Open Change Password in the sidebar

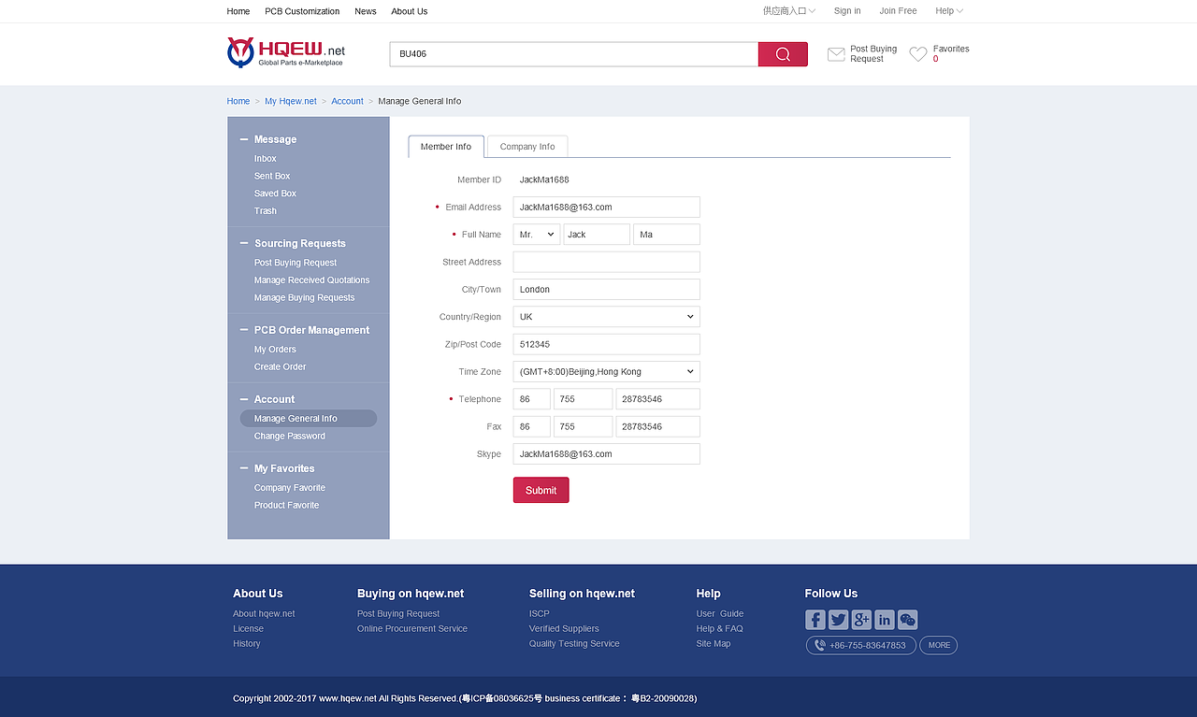[x=290, y=437]
